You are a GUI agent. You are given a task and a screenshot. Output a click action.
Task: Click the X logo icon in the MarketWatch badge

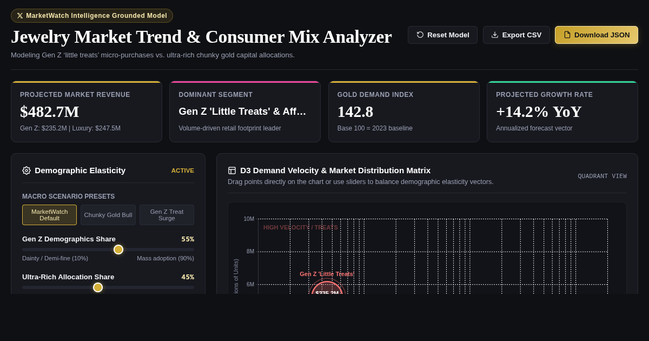[x=20, y=16]
